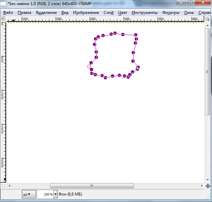
Task: Minimize the GIMP window
Action: (181, 2)
